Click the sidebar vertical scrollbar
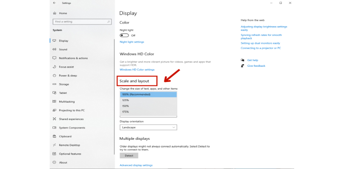Viewport: 339px width, 169px height. (114, 97)
